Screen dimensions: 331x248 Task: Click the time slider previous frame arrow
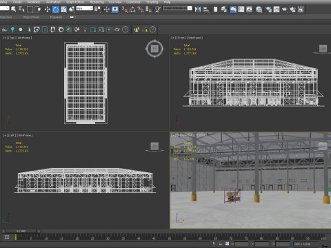coord(3,231)
